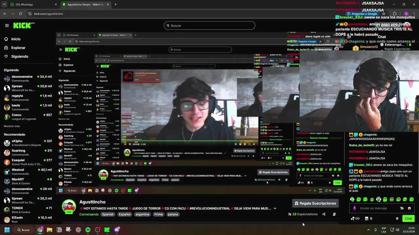Screen dimensions: 419x235
Task: Select the Prime tag
Action: [158, 214]
